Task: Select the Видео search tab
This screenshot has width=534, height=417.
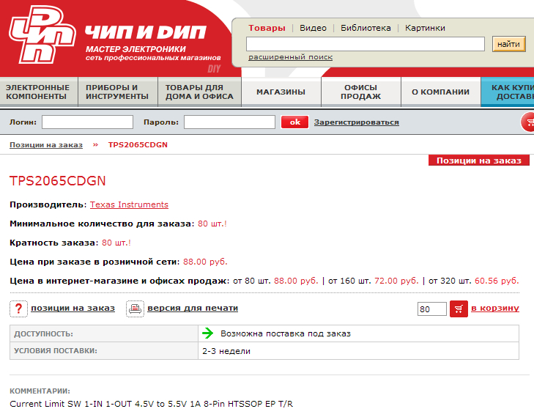Action: (x=313, y=28)
